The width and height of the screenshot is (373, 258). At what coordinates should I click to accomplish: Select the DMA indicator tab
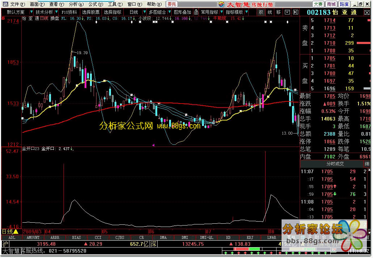point(163,237)
